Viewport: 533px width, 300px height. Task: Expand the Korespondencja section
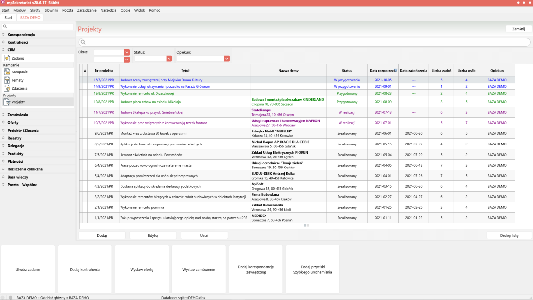3,34
